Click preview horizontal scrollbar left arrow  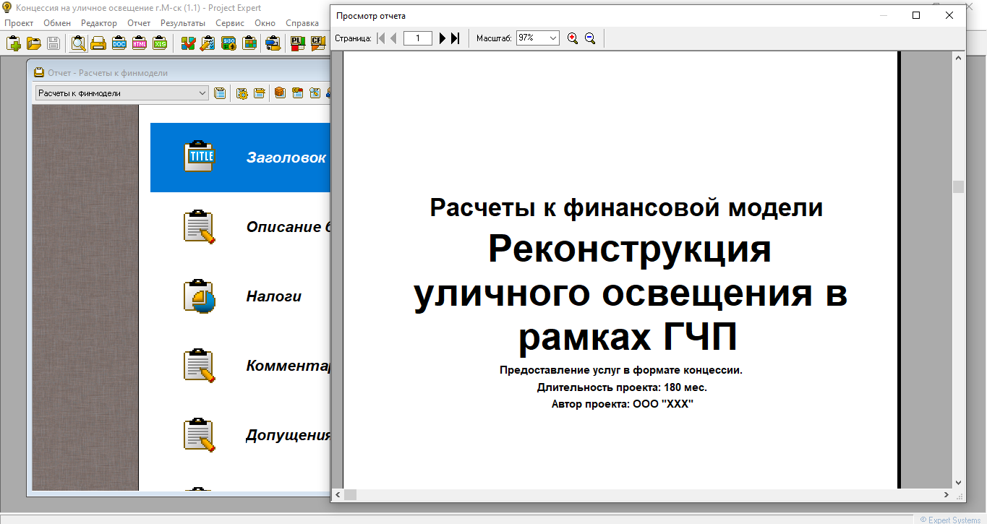point(338,495)
